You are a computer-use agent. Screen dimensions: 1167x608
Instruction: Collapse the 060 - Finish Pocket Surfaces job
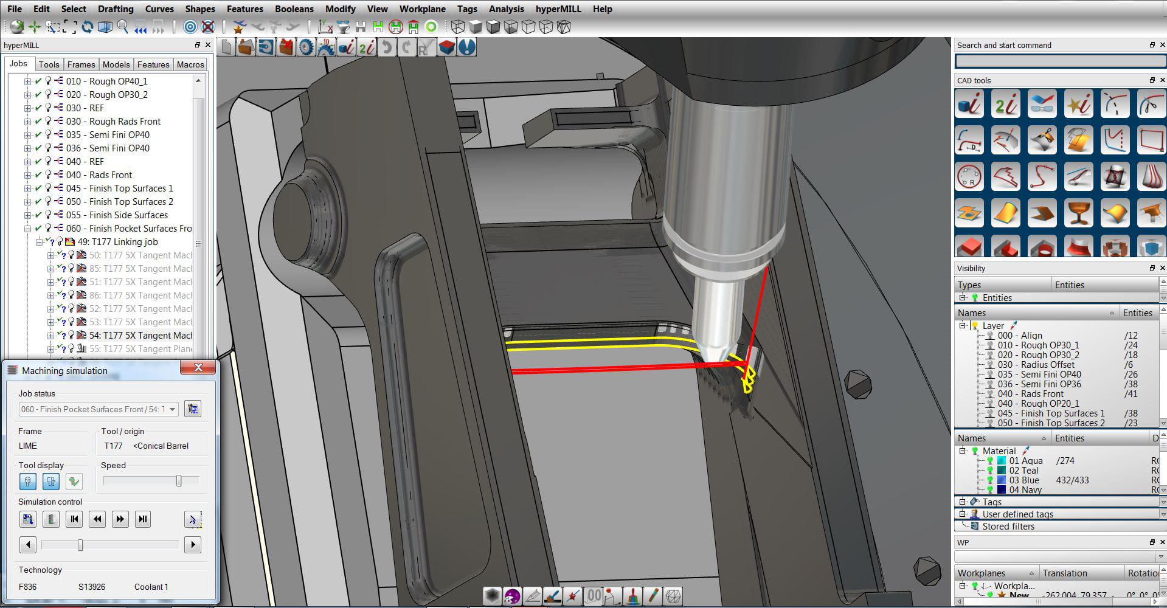click(27, 229)
